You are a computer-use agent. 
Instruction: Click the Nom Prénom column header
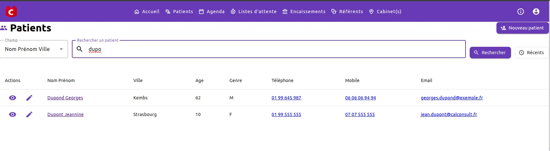click(61, 80)
